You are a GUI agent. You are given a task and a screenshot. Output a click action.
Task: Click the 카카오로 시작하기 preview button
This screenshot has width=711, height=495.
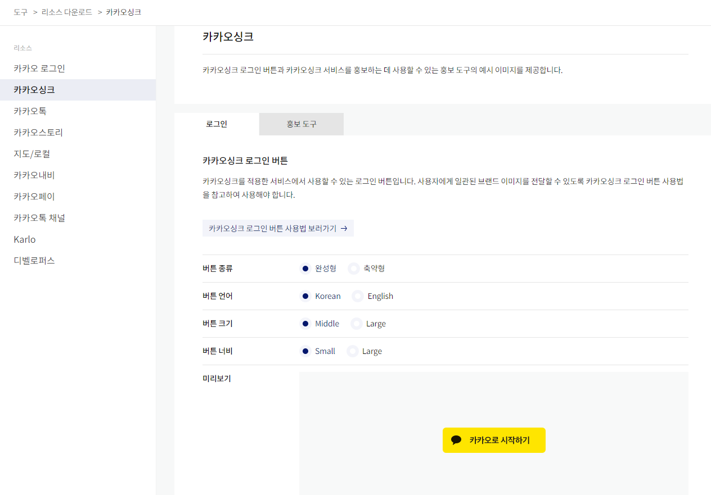(x=494, y=440)
